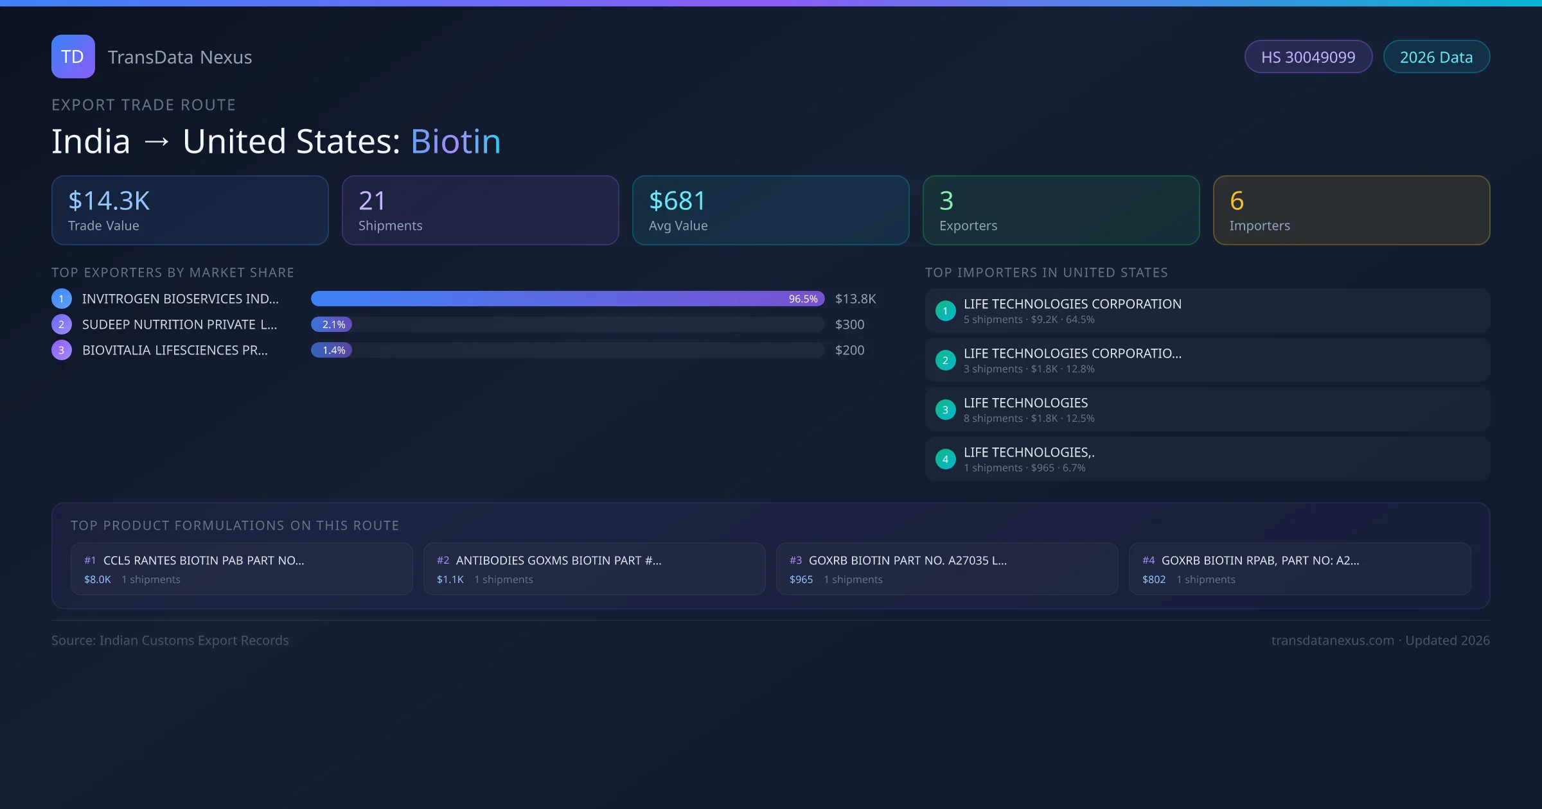Open GOXRB BIOTIN RPAB product card
The height and width of the screenshot is (809, 1542).
(1299, 569)
